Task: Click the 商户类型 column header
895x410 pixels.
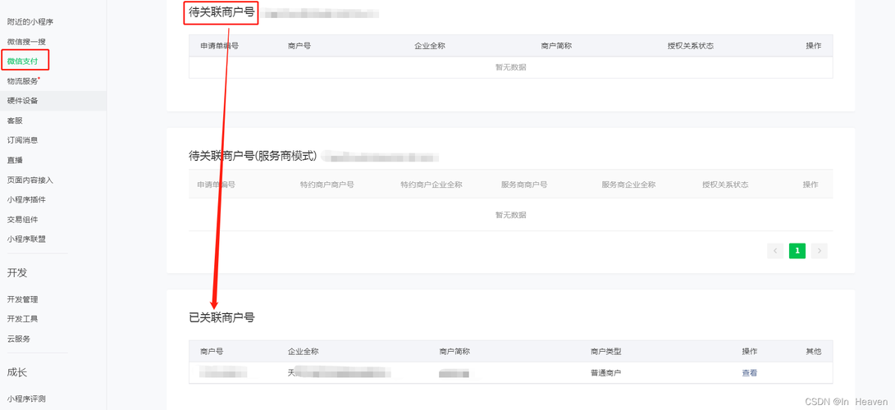Action: (605, 351)
